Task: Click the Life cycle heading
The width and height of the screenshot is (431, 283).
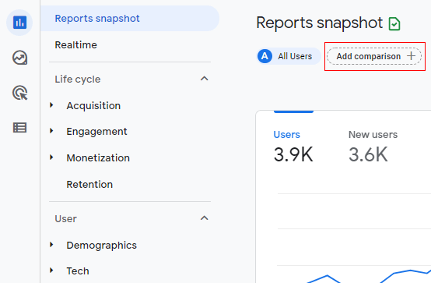Action: click(78, 80)
